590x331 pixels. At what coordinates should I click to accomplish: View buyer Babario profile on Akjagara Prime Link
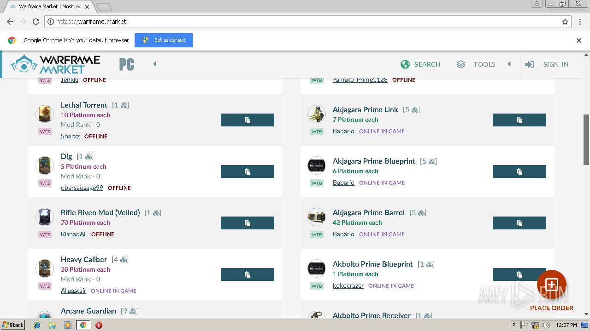coord(343,131)
